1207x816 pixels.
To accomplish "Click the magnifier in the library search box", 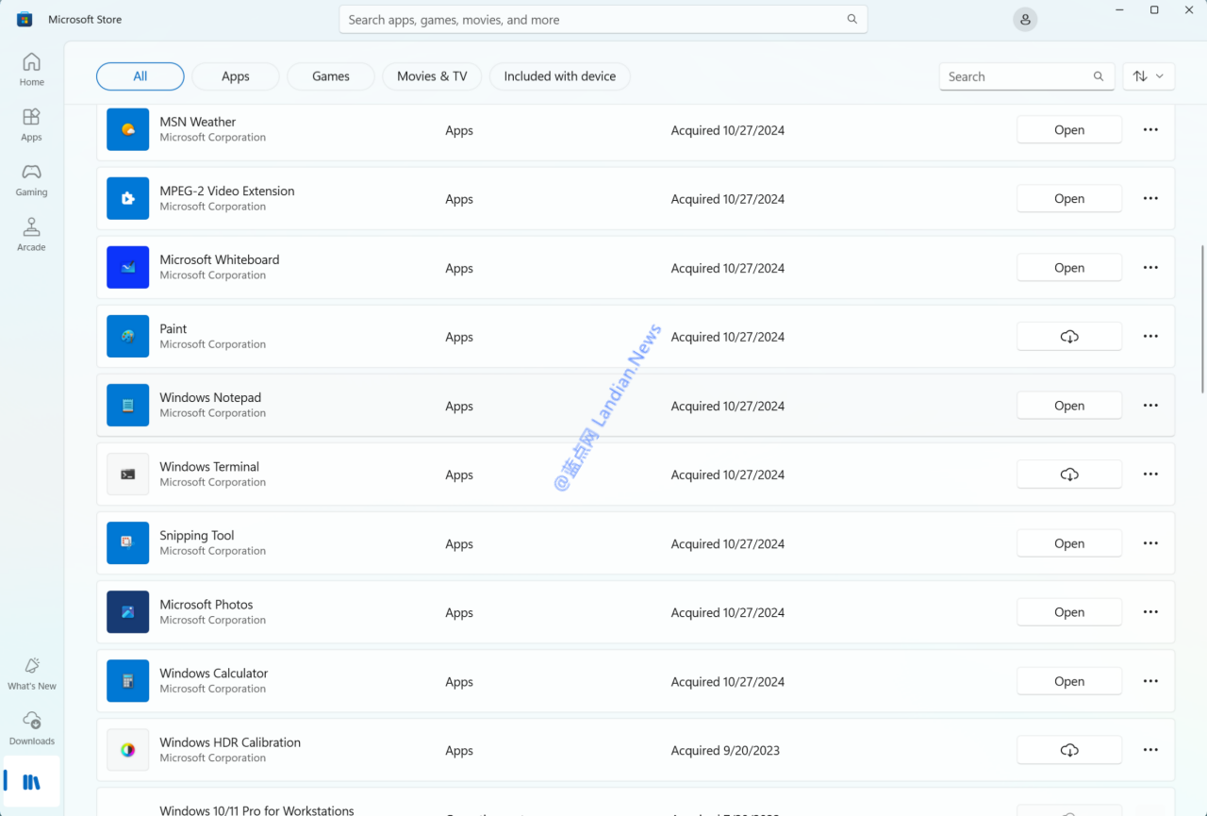I will pos(1099,76).
